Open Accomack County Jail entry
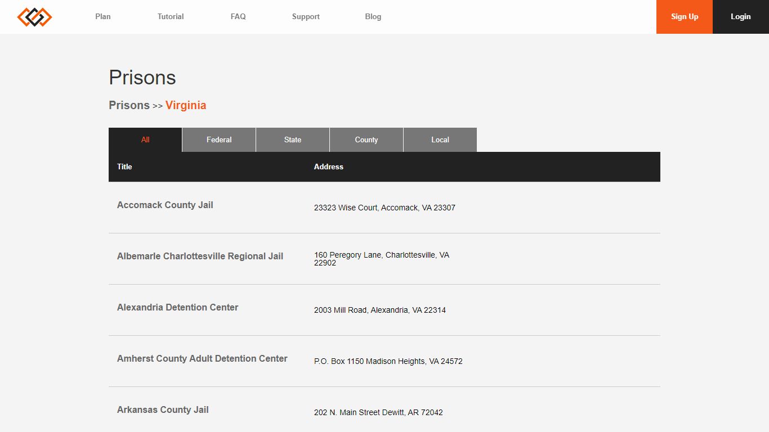 (x=165, y=205)
